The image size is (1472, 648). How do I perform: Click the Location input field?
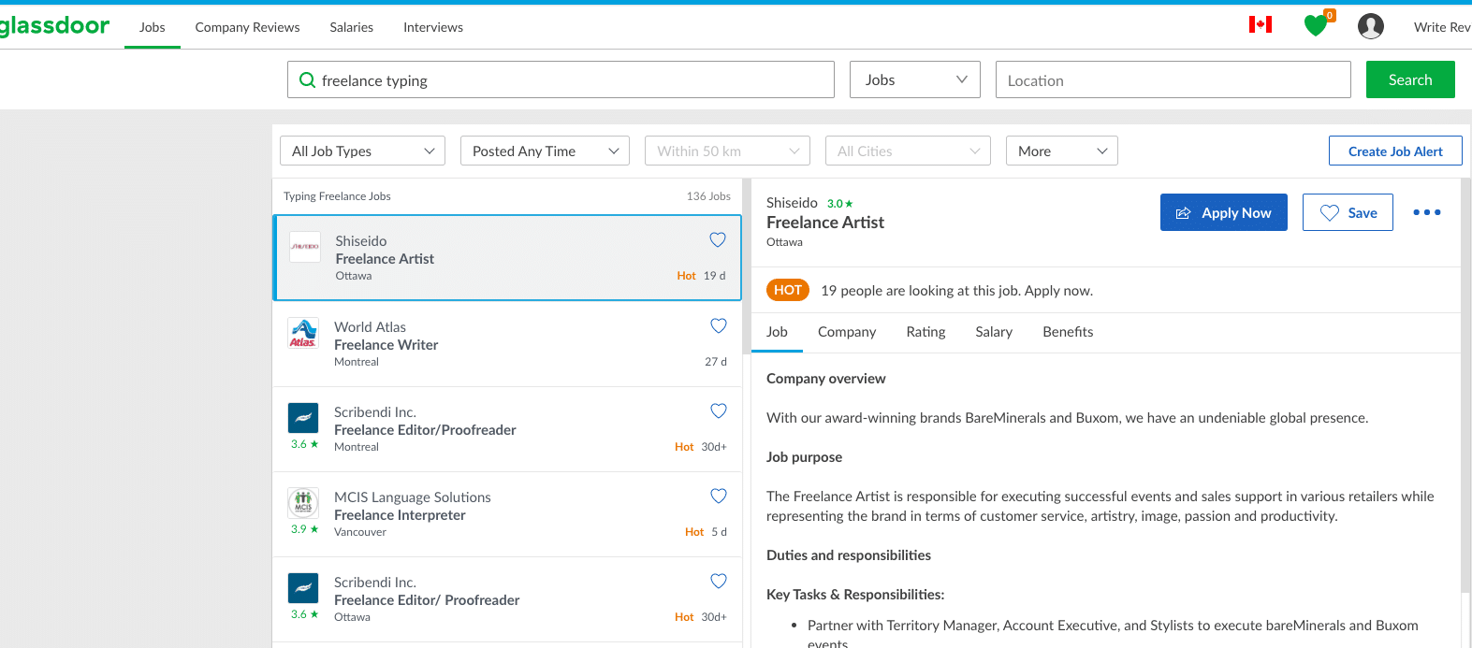tap(1173, 79)
